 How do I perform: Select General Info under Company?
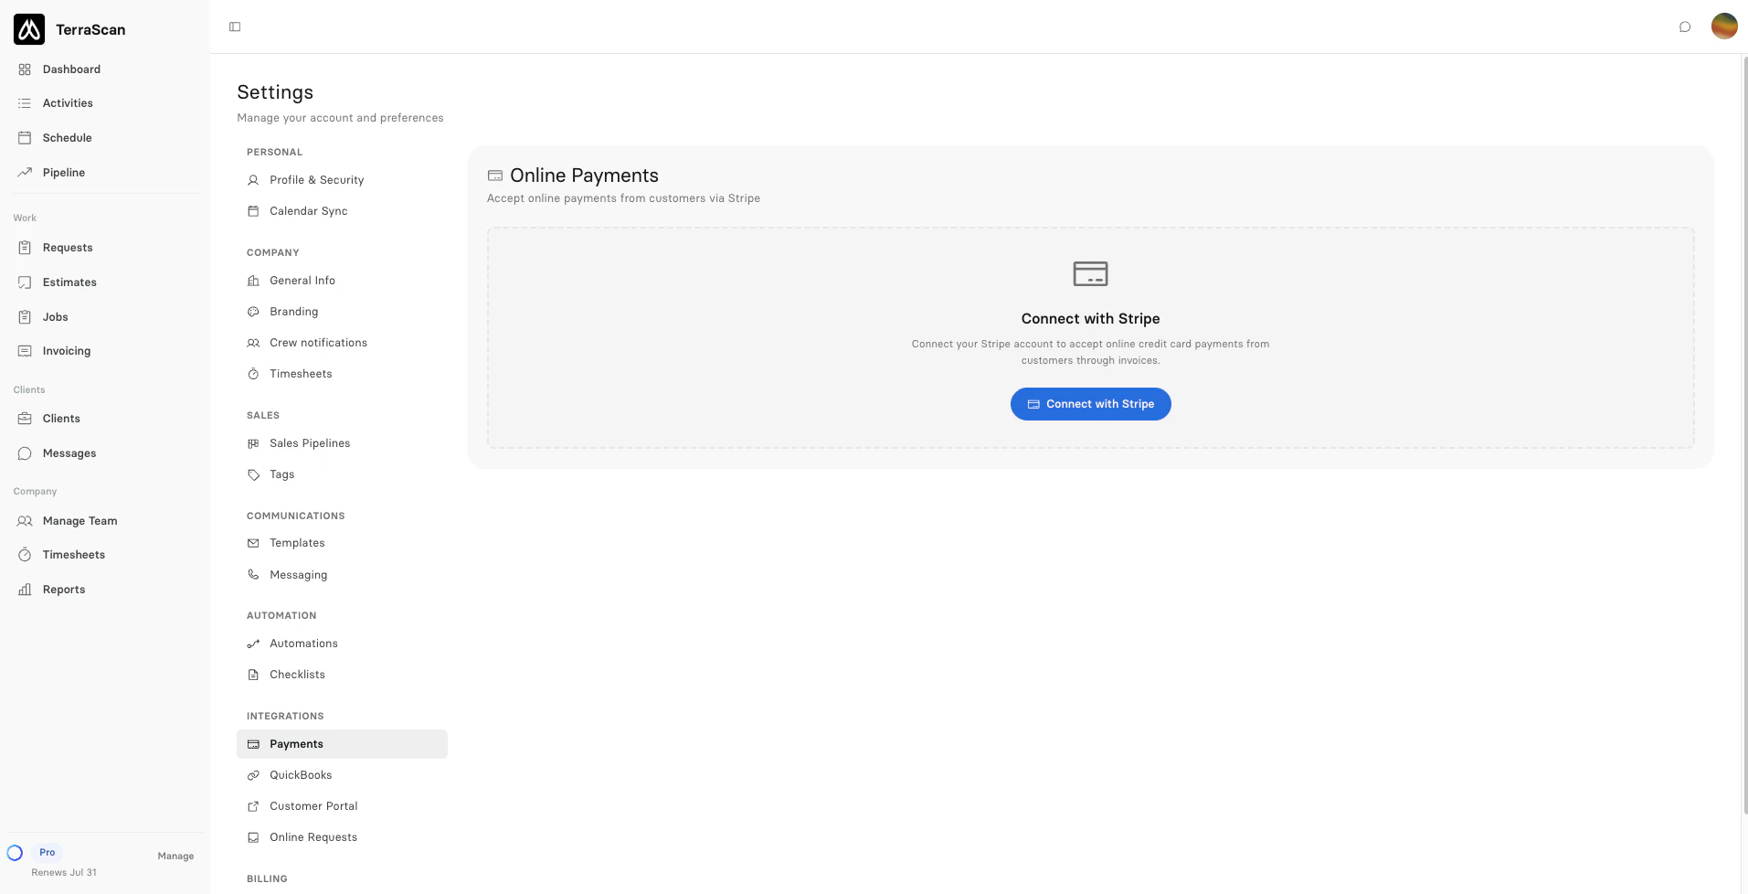click(x=342, y=281)
